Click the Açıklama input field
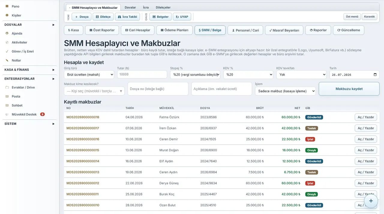The height and width of the screenshot is (214, 384). [222, 89]
